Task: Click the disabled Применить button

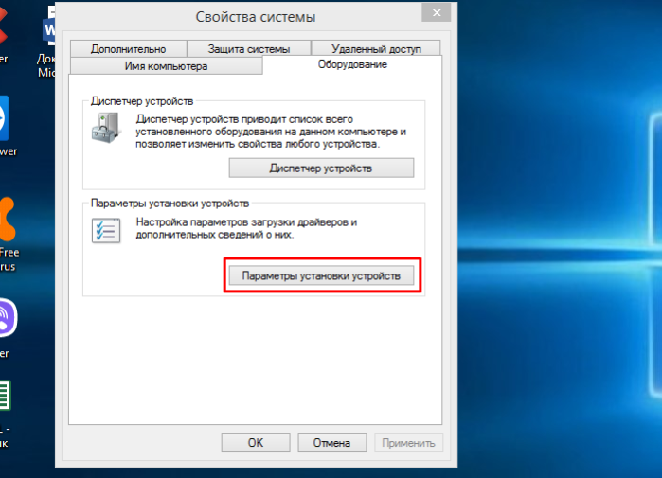Action: [x=408, y=443]
